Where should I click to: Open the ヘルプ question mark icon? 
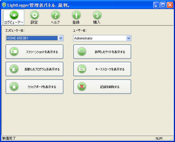(x=55, y=17)
